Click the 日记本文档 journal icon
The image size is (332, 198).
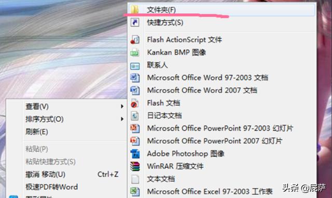tap(135, 116)
